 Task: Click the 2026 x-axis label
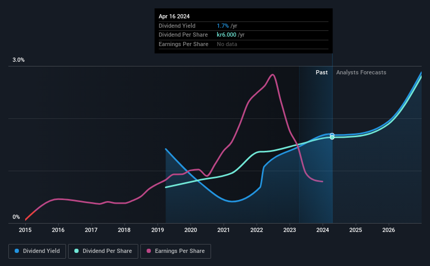pos(389,230)
